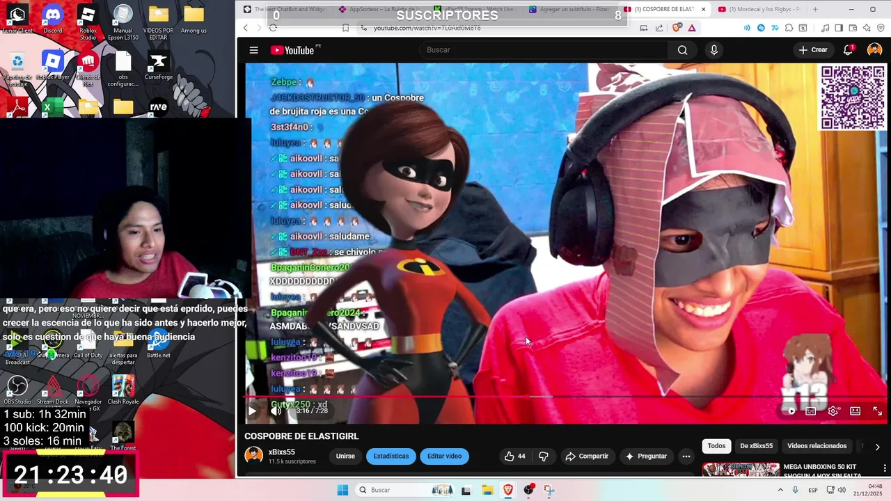Viewport: 891px width, 501px height.
Task: Select the Clash Royale desktop icon
Action: 123,390
